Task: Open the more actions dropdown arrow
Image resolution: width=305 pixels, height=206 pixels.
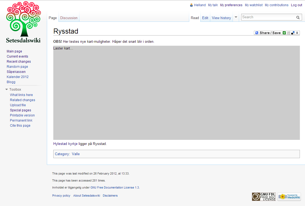Action: (236, 17)
